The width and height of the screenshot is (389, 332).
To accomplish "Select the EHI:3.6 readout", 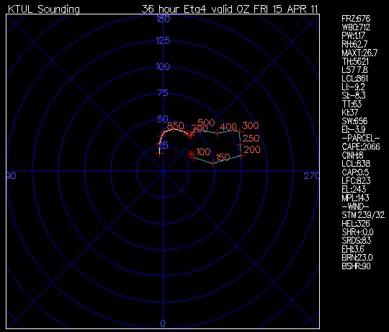I will click(x=353, y=249).
